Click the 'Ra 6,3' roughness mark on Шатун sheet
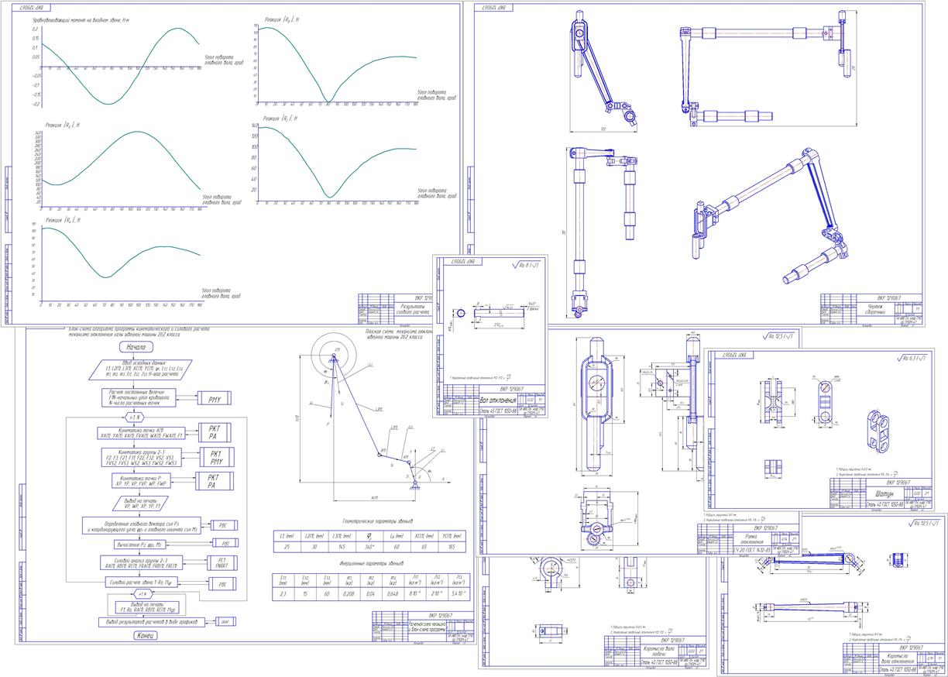The width and height of the screenshot is (948, 677). click(914, 359)
